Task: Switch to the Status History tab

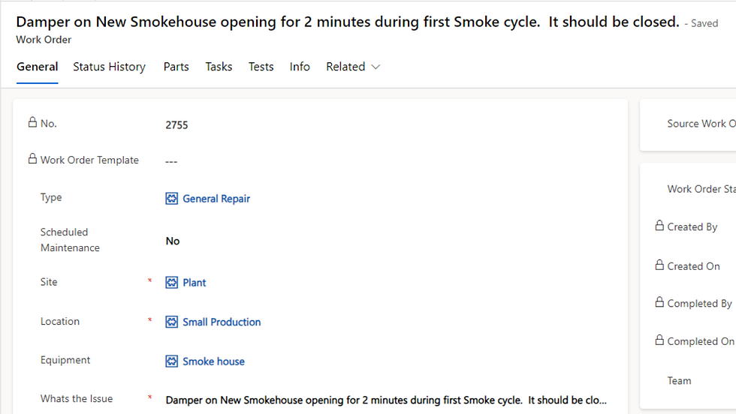Action: pos(109,67)
